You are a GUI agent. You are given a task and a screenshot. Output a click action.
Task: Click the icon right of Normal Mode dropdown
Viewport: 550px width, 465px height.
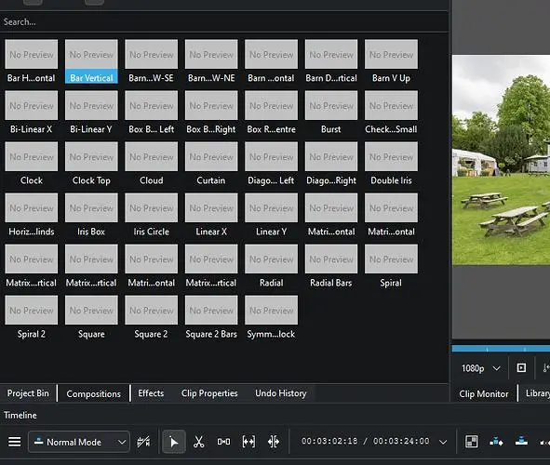143,442
